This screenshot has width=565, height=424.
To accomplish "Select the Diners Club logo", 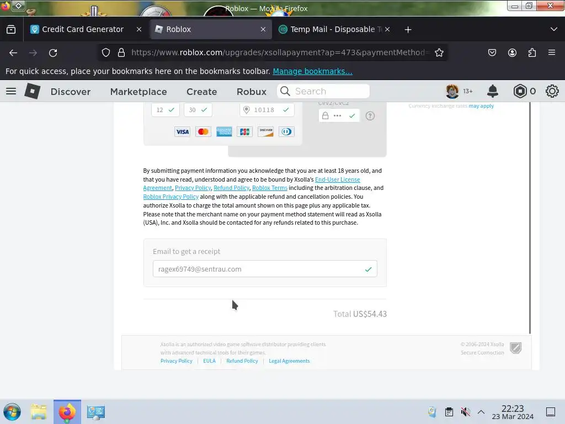I will tap(286, 131).
